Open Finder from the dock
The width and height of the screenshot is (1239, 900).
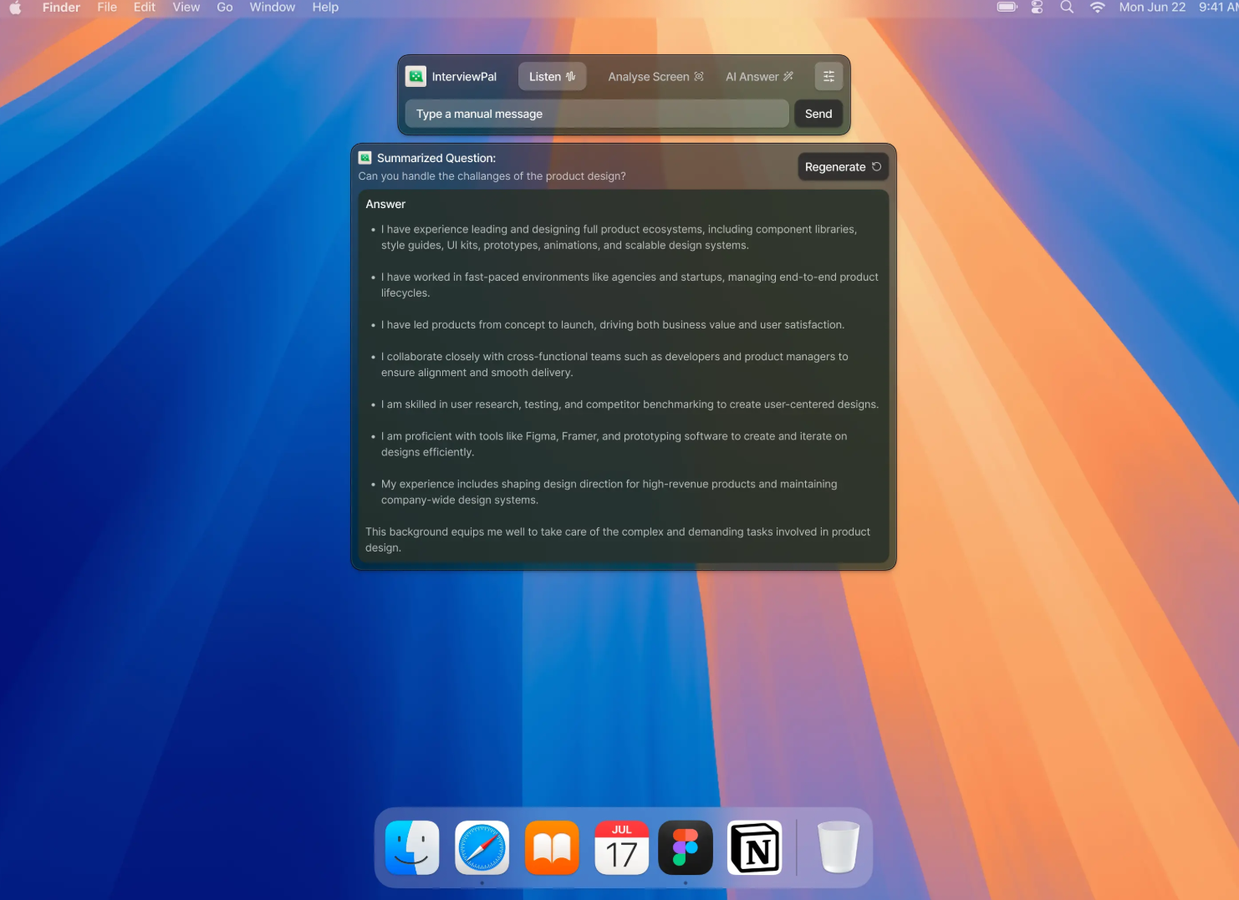pyautogui.click(x=412, y=847)
